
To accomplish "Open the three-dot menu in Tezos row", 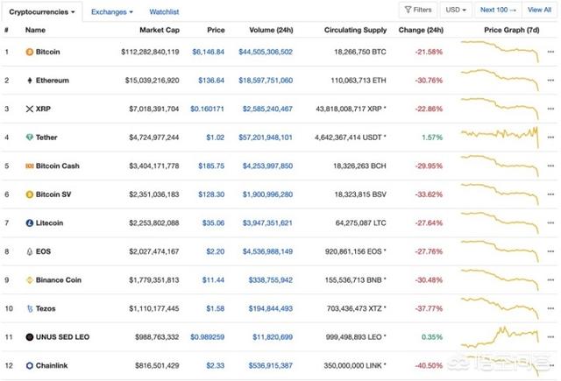I will [x=550, y=309].
